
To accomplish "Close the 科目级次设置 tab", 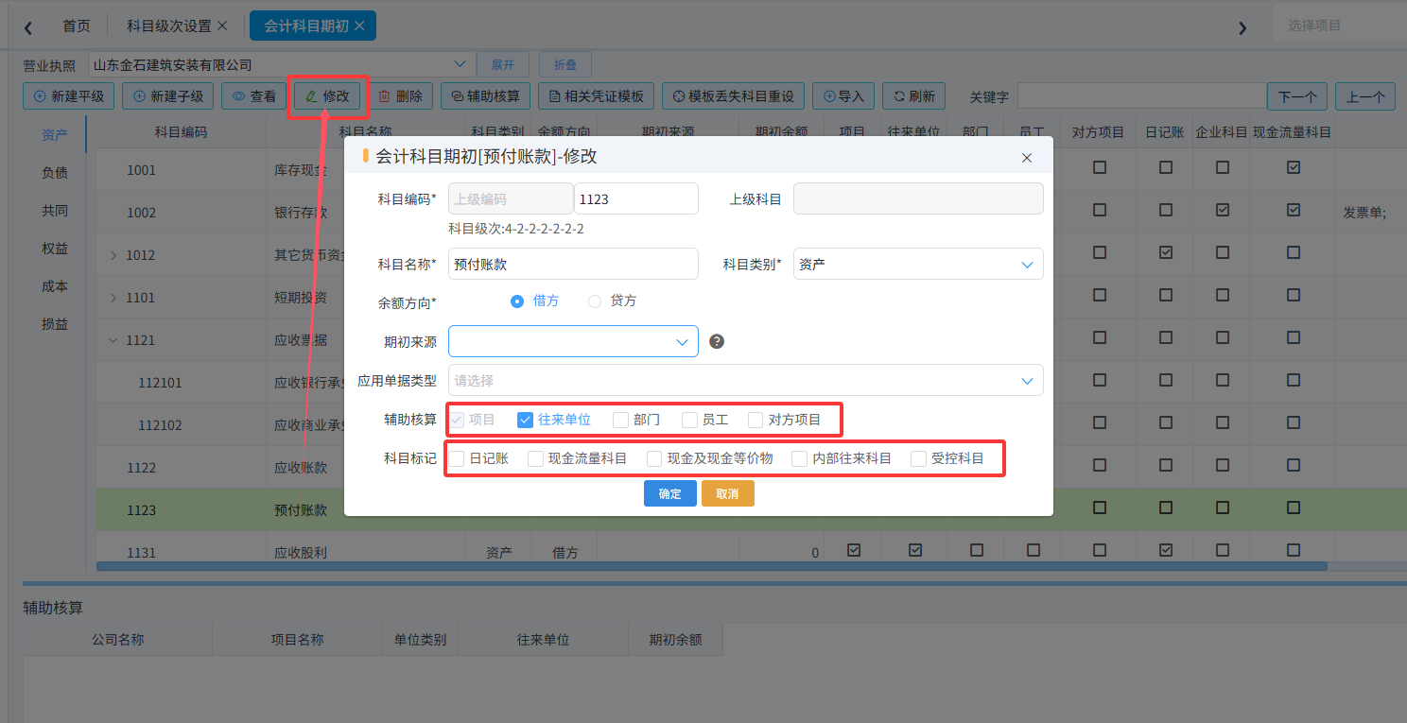I will pos(222,26).
